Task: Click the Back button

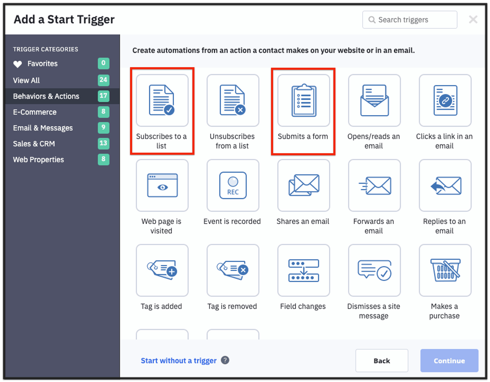Action: 382,361
